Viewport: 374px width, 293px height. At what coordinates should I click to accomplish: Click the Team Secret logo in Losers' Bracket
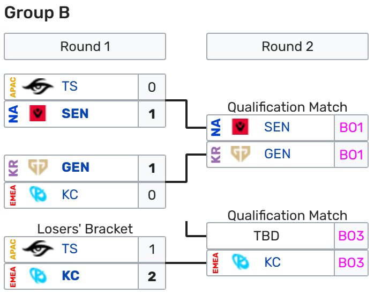tap(38, 248)
